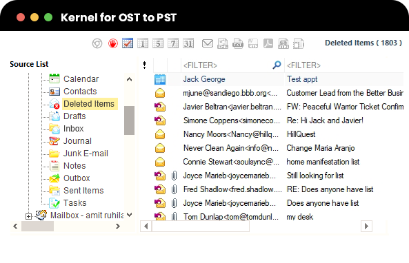
Task: Click attachment paperclip on Still looking for list row
Action: pyautogui.click(x=174, y=176)
